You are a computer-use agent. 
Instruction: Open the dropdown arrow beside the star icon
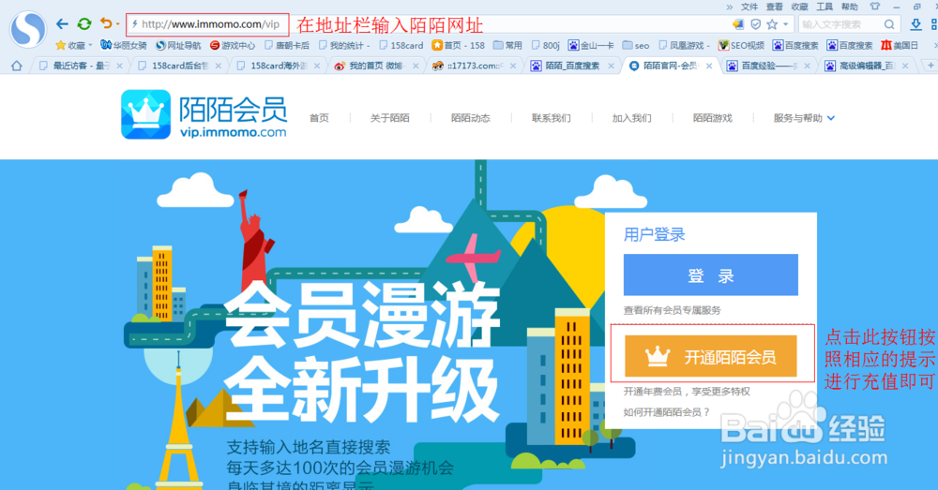coord(785,24)
